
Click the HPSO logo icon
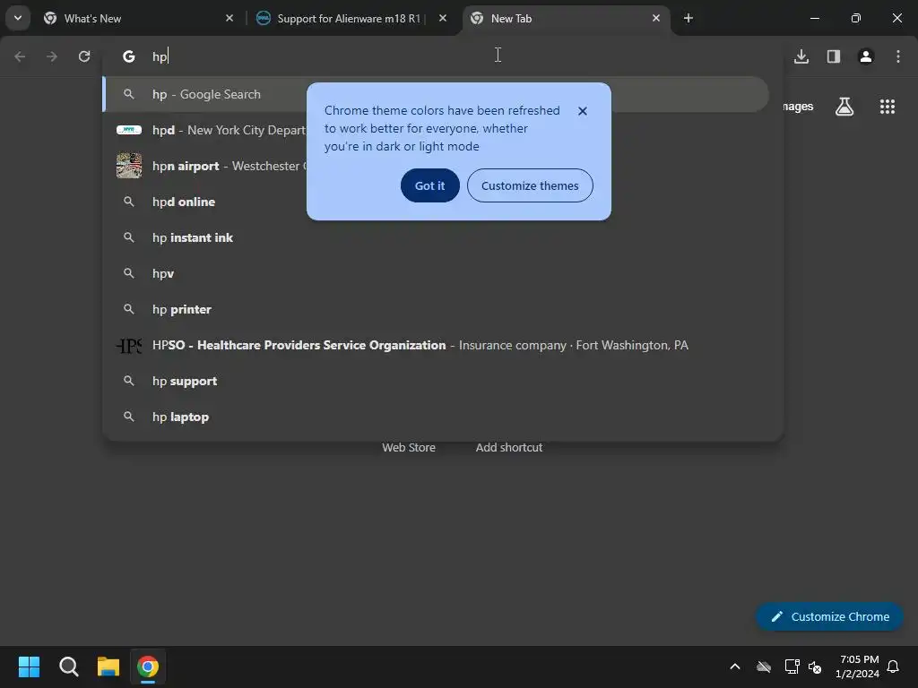tap(129, 346)
